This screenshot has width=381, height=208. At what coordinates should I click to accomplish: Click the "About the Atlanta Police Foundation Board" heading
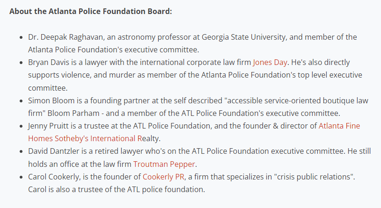tap(91, 10)
